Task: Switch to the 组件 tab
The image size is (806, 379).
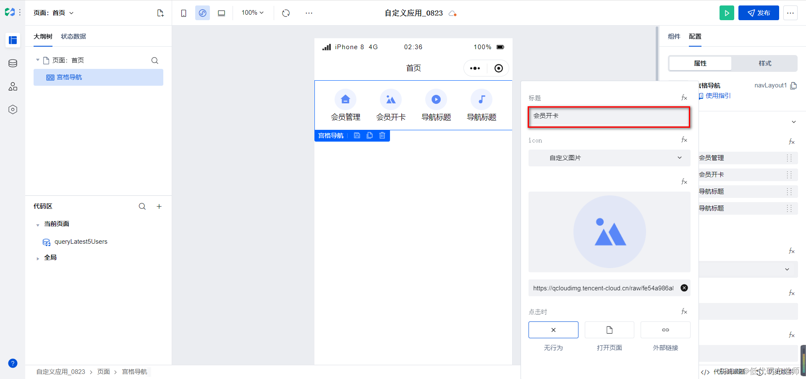Action: 674,37
